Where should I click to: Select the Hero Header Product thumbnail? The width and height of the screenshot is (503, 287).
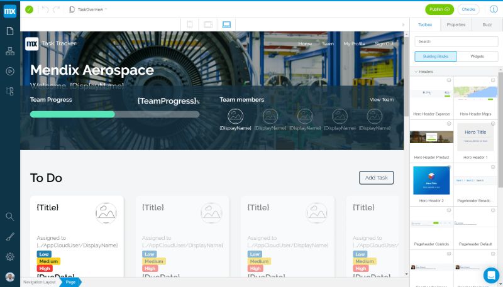pyautogui.click(x=431, y=138)
